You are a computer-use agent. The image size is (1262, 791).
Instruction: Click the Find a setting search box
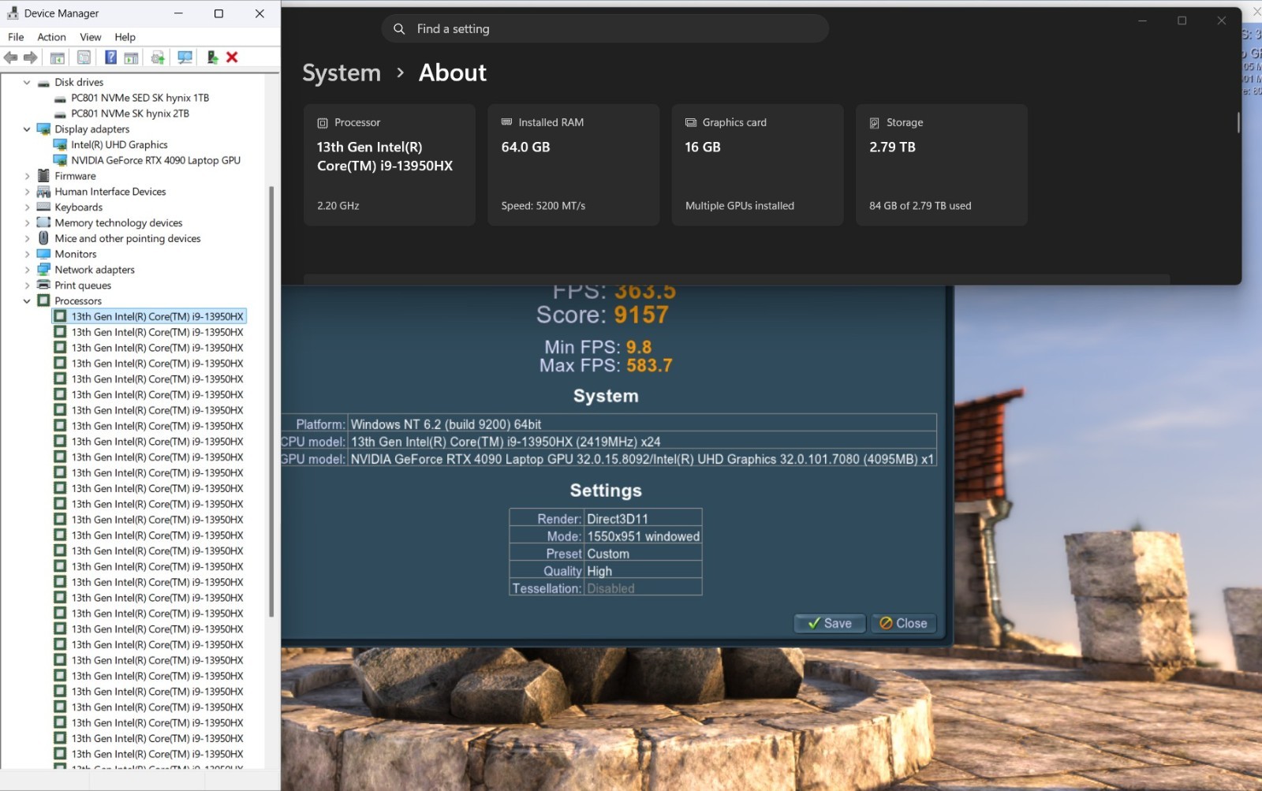click(x=605, y=29)
